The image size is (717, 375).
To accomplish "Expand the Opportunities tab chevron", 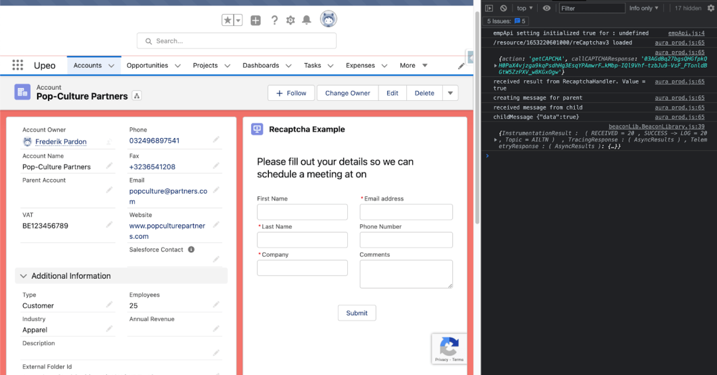I will point(178,66).
